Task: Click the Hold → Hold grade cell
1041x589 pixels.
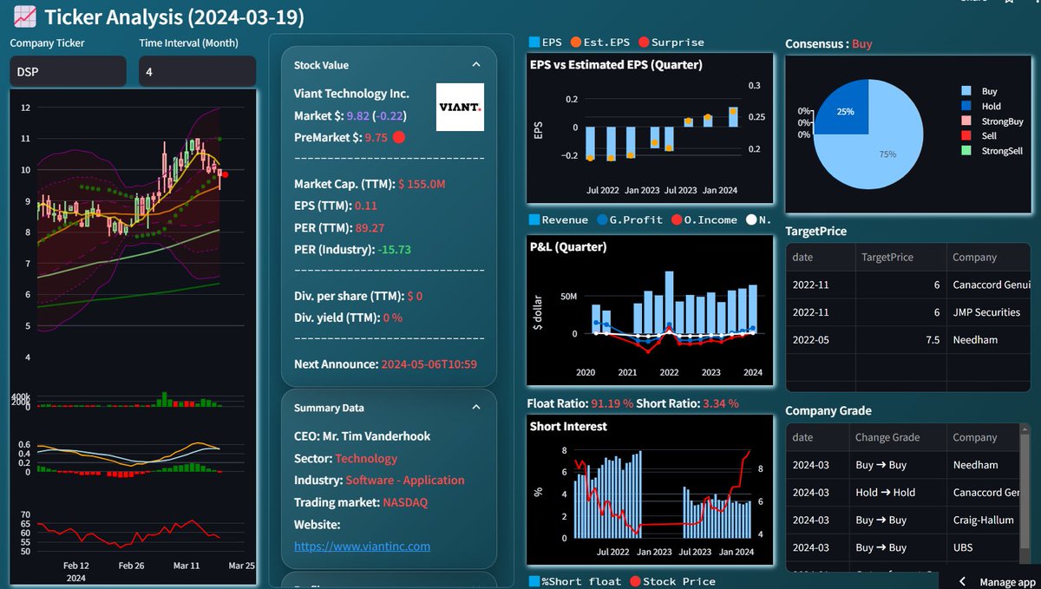Action: tap(896, 492)
